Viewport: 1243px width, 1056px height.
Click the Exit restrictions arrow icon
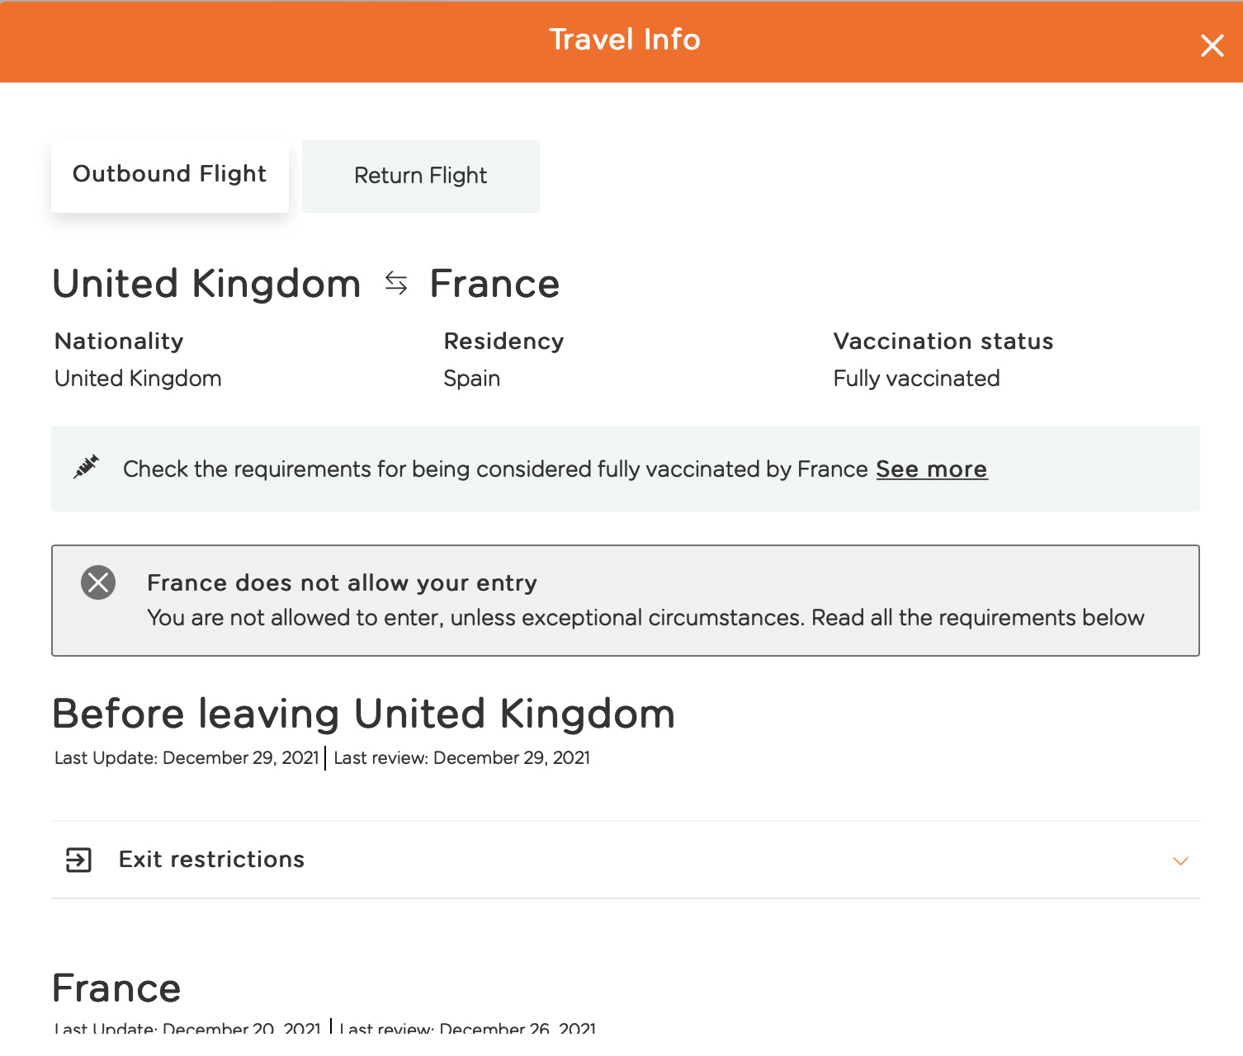78,860
